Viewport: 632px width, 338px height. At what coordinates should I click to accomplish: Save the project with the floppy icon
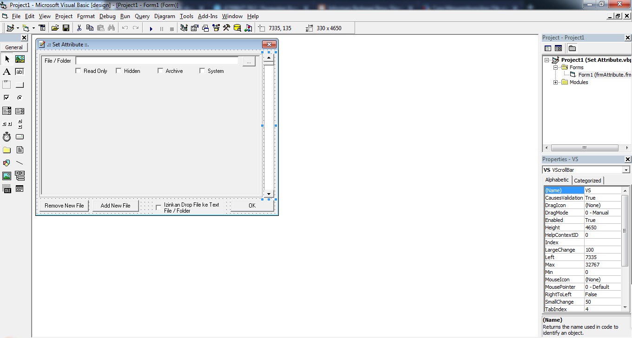pyautogui.click(x=66, y=28)
